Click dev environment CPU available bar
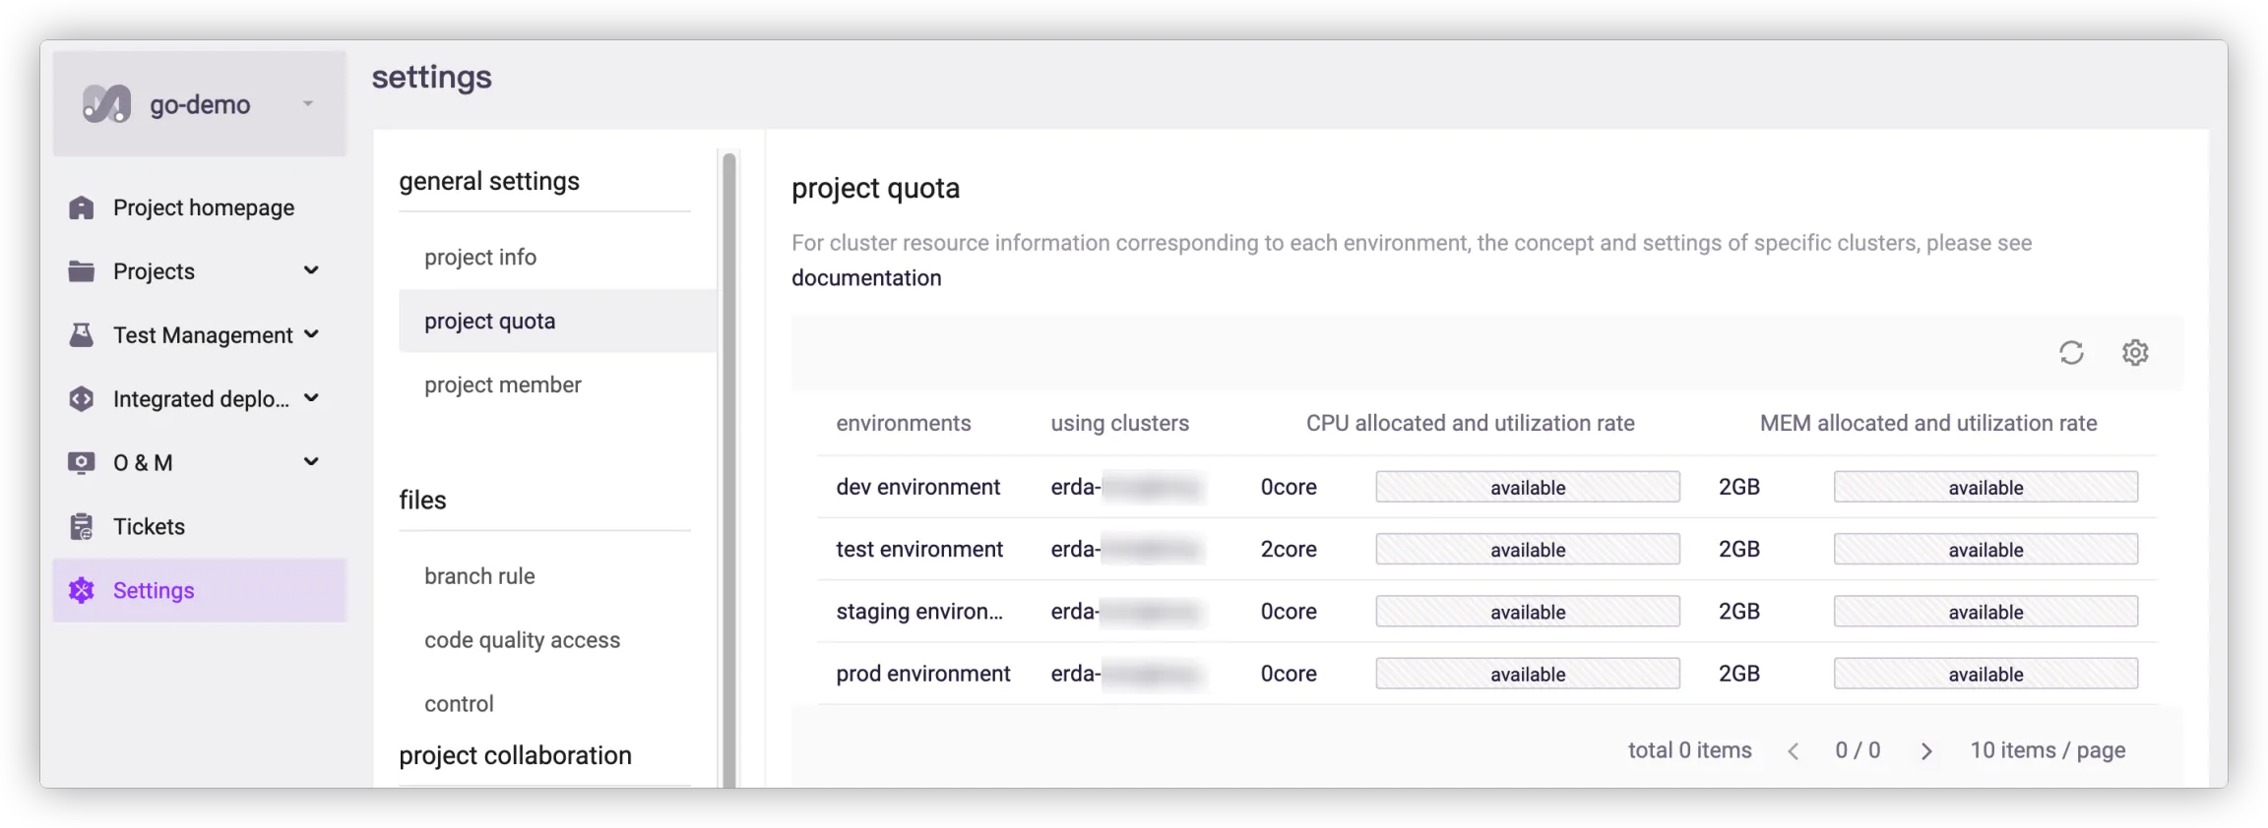 1527,487
